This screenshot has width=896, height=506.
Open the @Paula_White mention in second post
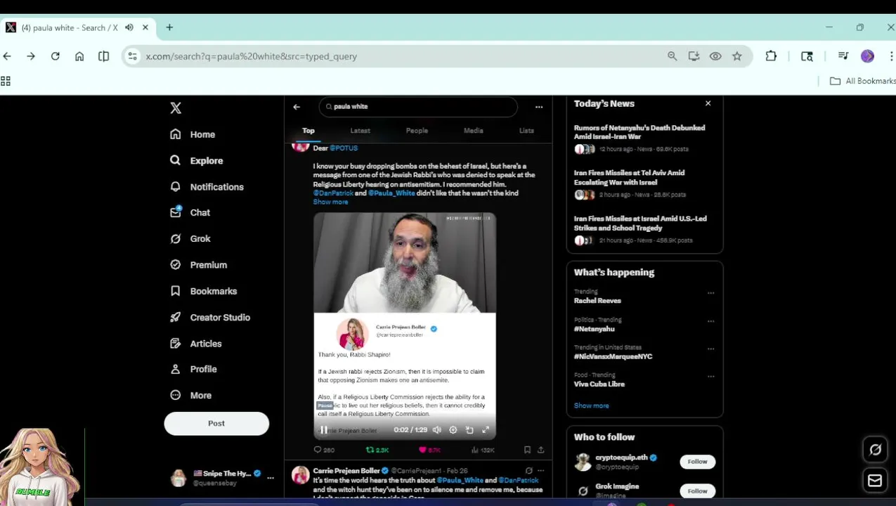460,480
